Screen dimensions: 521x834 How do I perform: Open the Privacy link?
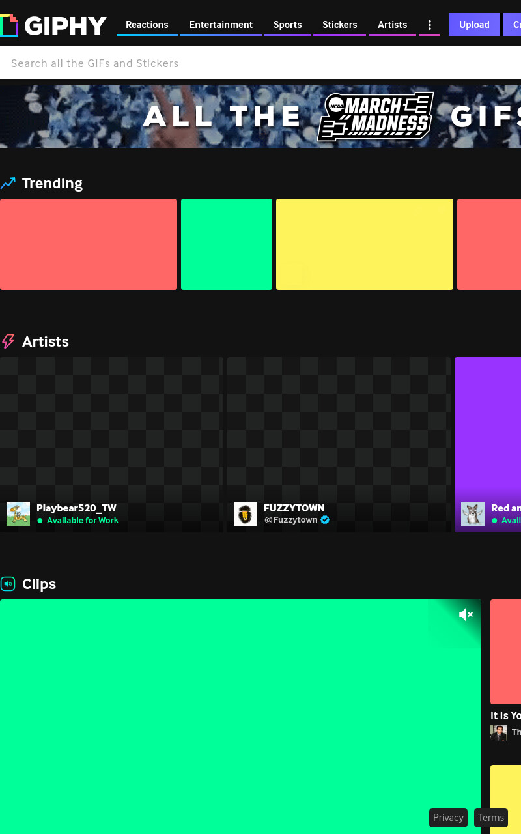click(x=448, y=818)
